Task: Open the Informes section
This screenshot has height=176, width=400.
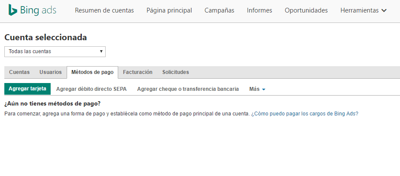Action: click(x=259, y=10)
